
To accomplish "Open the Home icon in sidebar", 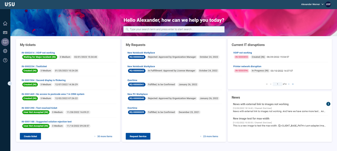I will coord(5,24).
